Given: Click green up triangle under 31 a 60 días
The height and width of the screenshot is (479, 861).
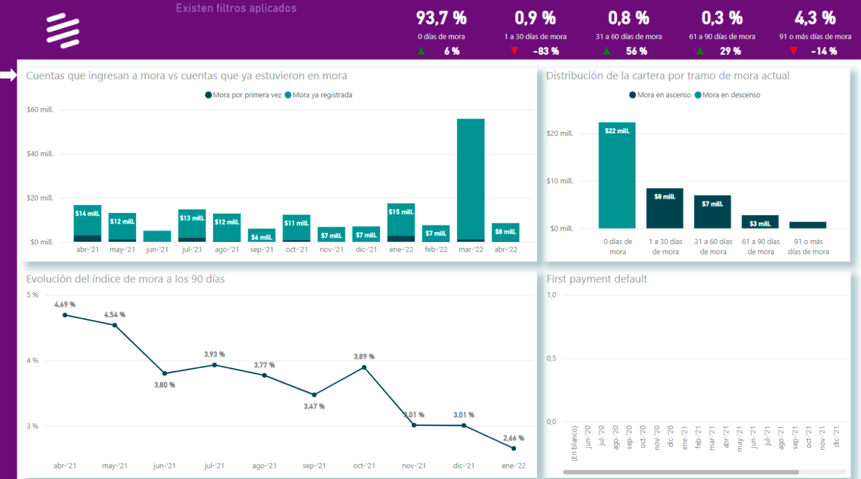Looking at the screenshot, I should point(606,51).
